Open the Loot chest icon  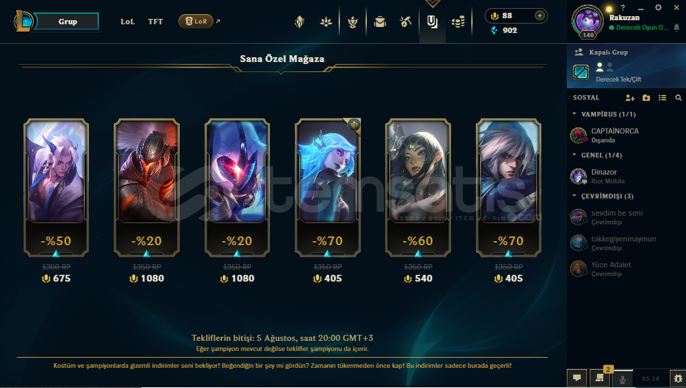[x=405, y=22]
